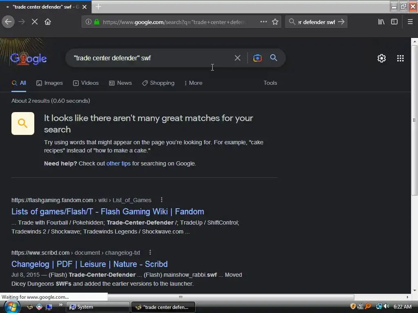Toggle the sidebar view icon

tap(394, 22)
